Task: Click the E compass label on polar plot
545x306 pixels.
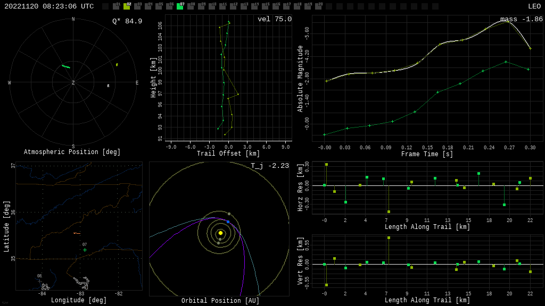Action: (x=137, y=82)
